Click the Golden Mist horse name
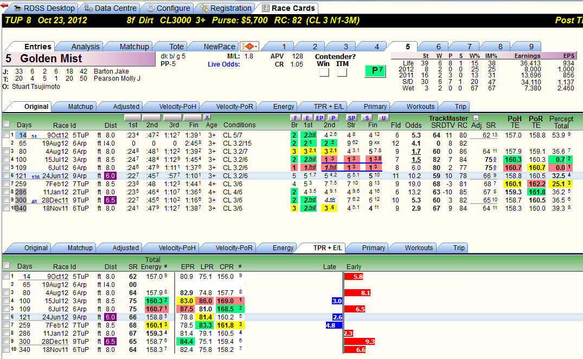Image resolution: width=583 pixels, height=359 pixels. tap(51, 58)
